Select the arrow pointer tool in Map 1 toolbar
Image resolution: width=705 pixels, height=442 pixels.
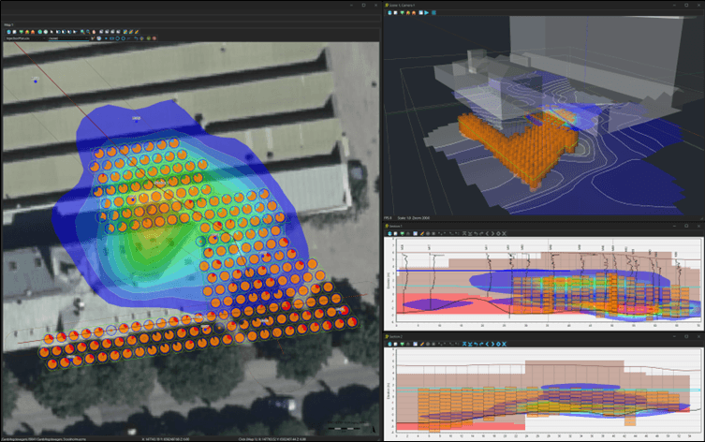(x=51, y=32)
